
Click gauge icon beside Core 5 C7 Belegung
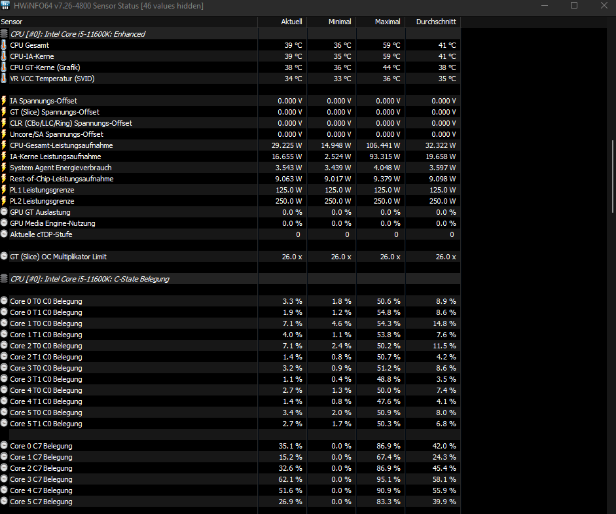(x=4, y=501)
